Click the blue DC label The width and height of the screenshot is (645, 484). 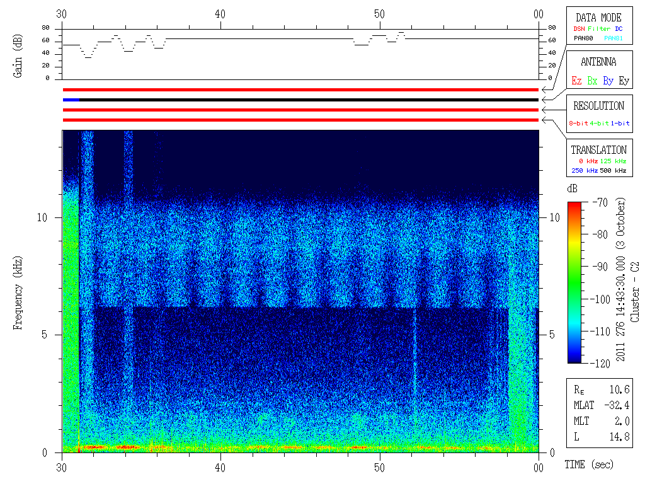pyautogui.click(x=619, y=29)
